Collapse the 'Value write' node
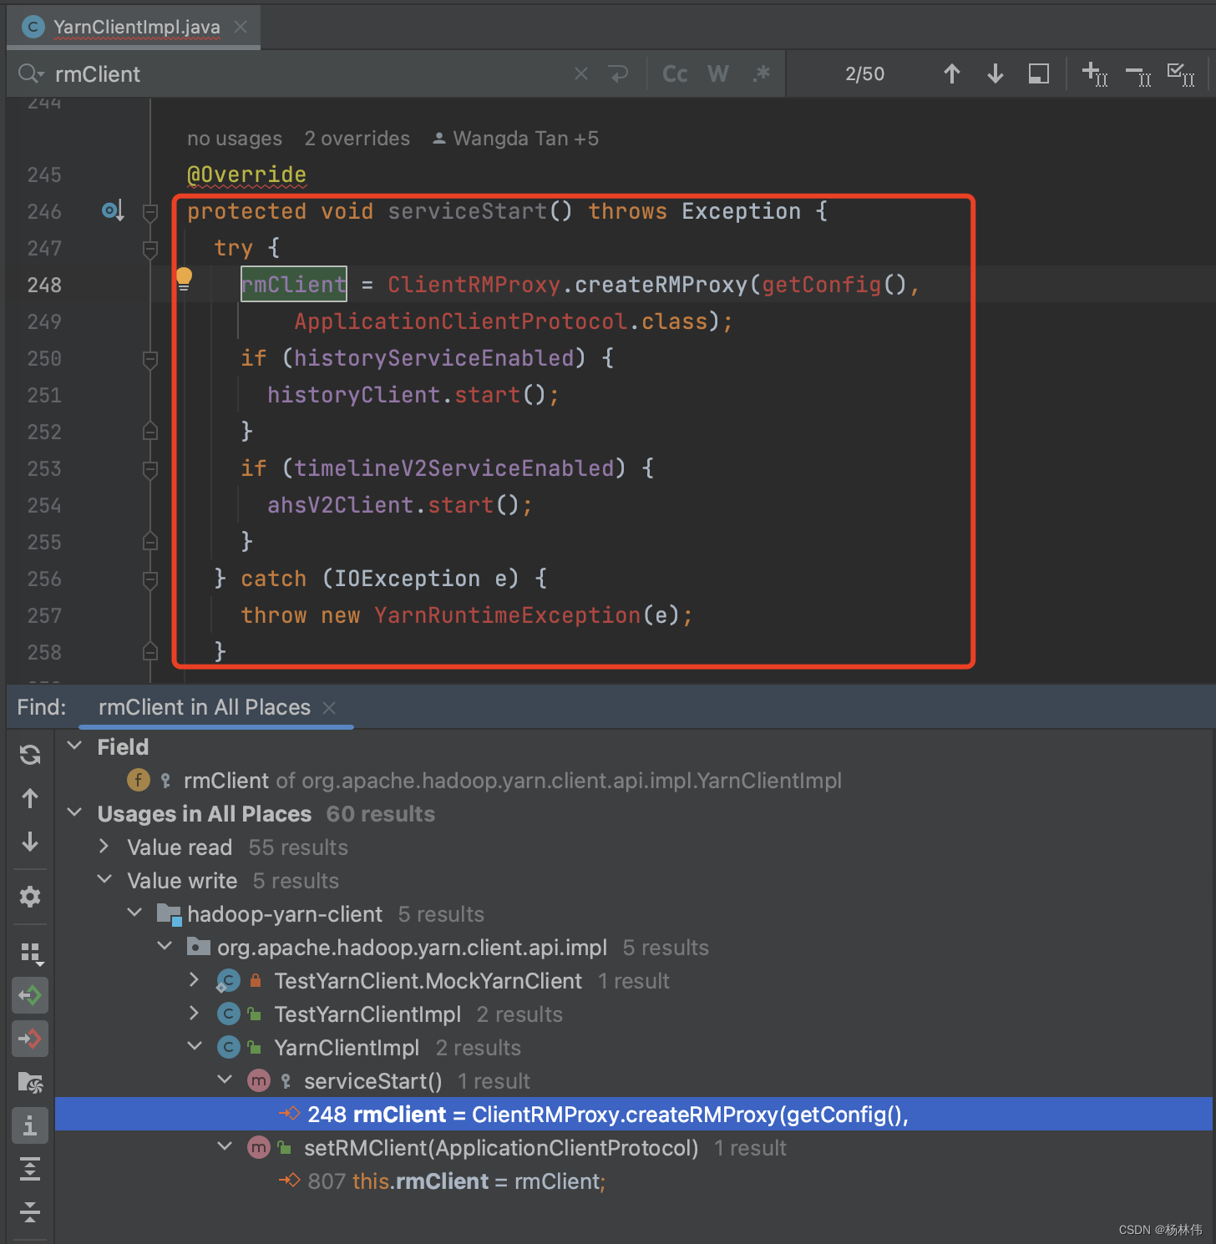Screen dimensions: 1216x1244 click(x=104, y=879)
